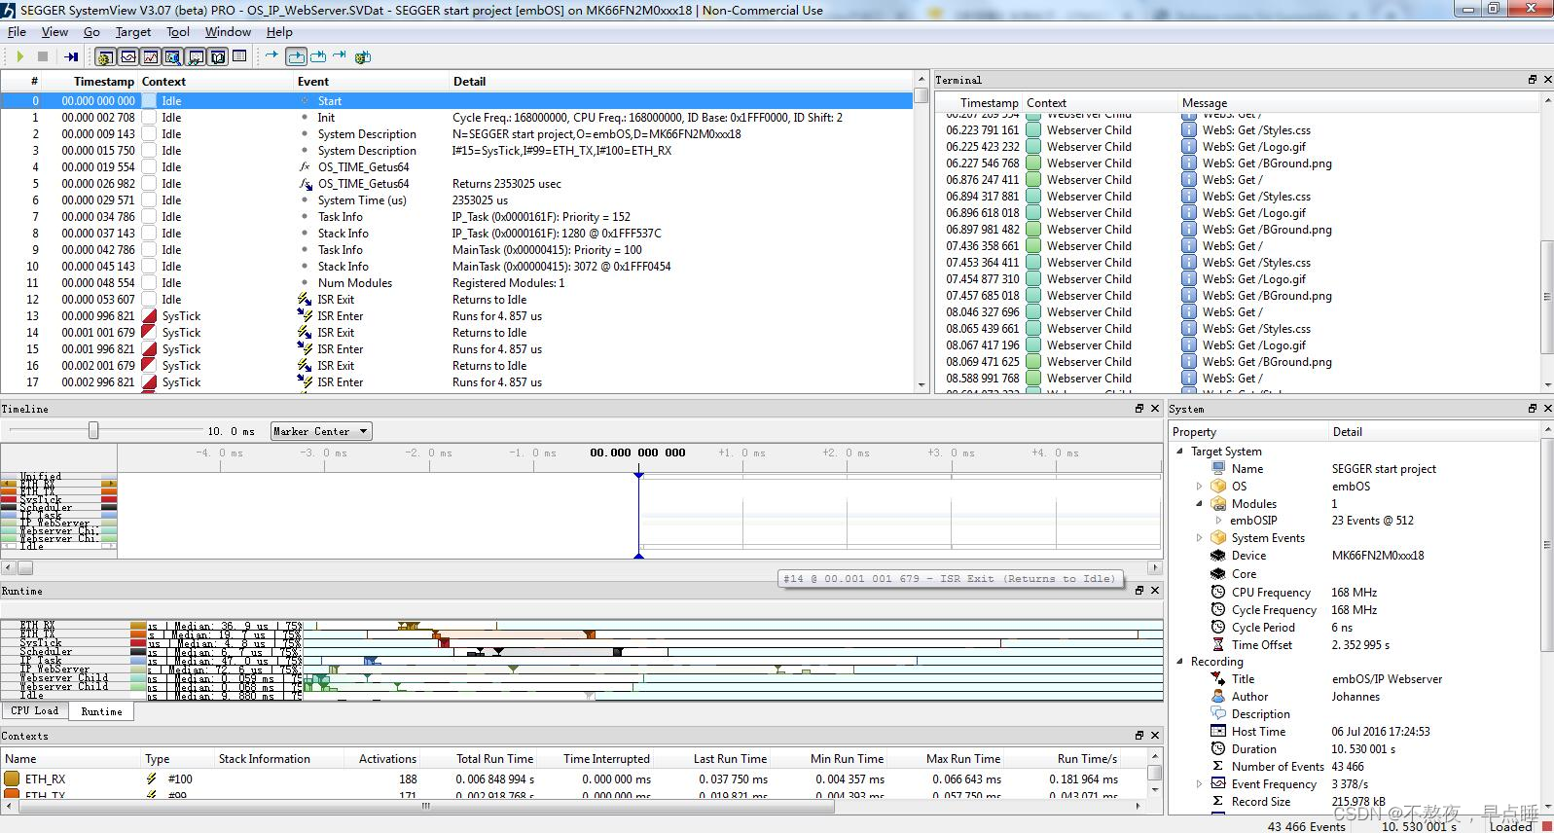This screenshot has height=833, width=1554.
Task: Click the Activations column header in Contexts
Action: coord(387,759)
